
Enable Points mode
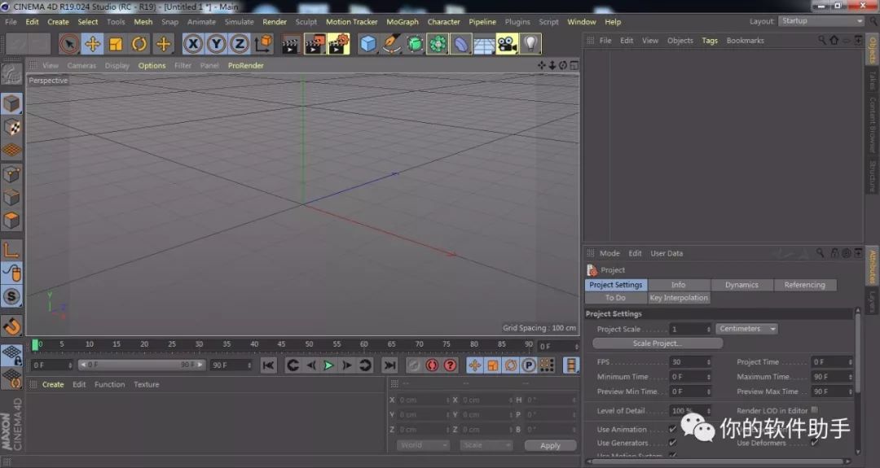(11, 174)
